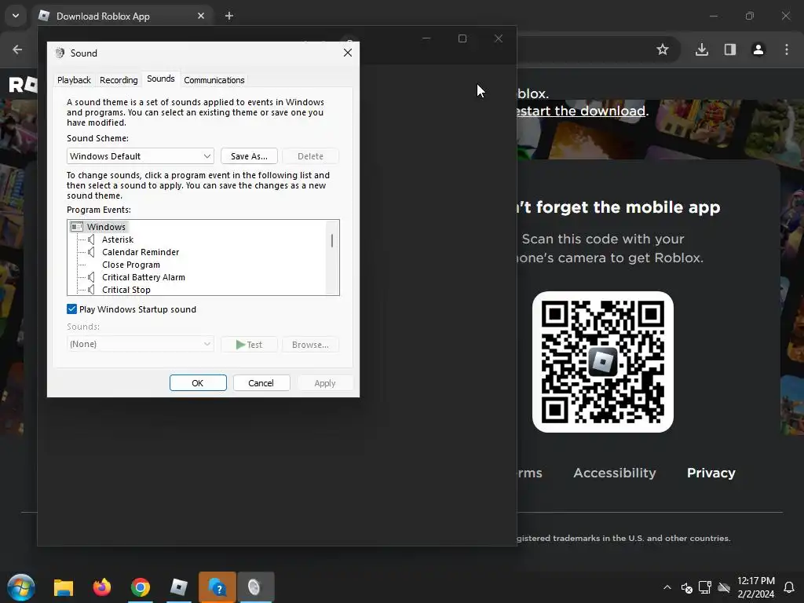The height and width of the screenshot is (603, 804).
Task: Switch to the Playback tab
Action: (x=74, y=80)
